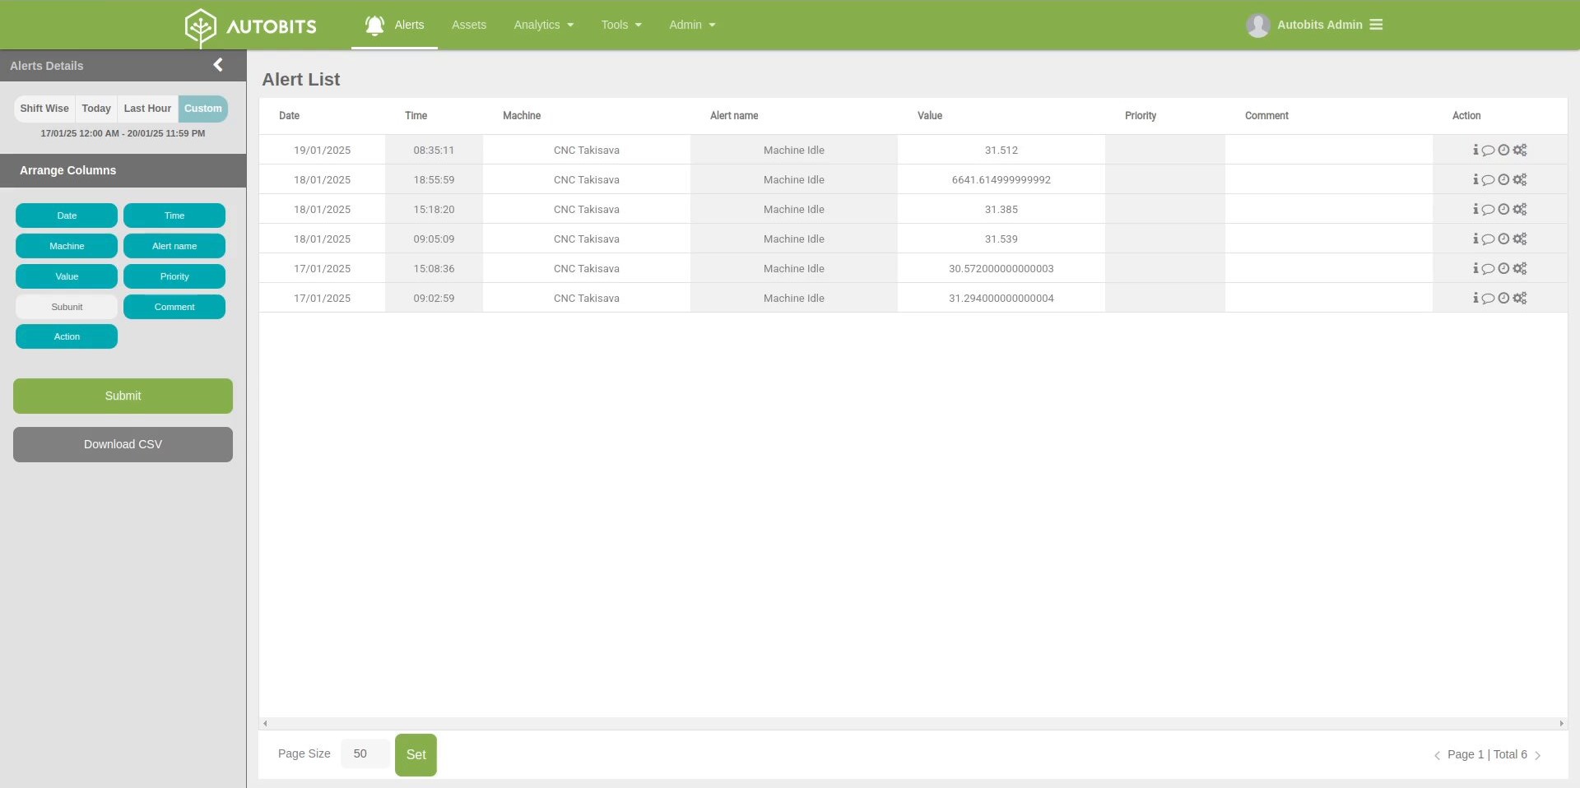Click gears icon for 17/01/2025 09:02:59 alert
Screen dimensions: 1580x788
1520,298
